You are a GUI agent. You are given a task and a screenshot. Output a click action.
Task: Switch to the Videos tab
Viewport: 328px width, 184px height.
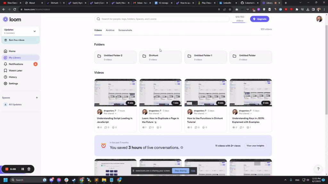pyautogui.click(x=98, y=30)
